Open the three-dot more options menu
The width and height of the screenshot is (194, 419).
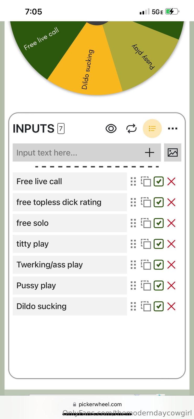coord(173,129)
